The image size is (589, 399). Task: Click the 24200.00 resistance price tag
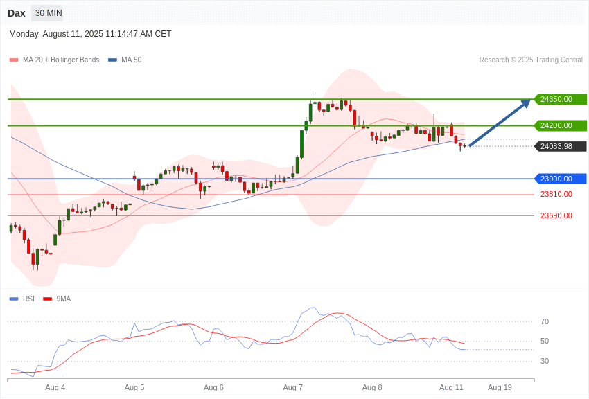pos(560,126)
